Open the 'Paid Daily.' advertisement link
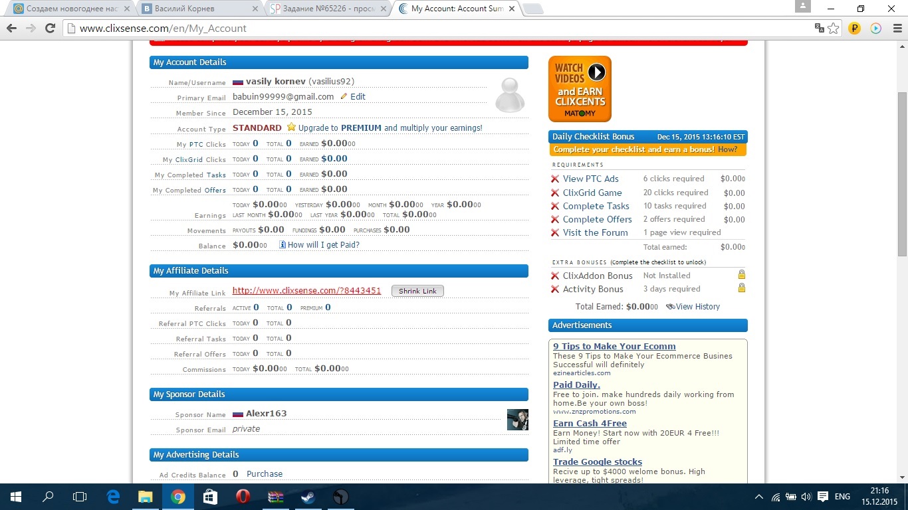The height and width of the screenshot is (510, 908). pos(576,384)
